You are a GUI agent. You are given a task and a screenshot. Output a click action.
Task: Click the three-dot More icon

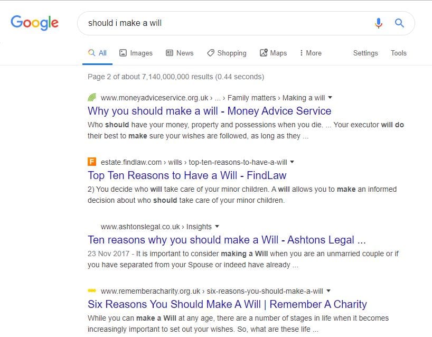(x=301, y=53)
